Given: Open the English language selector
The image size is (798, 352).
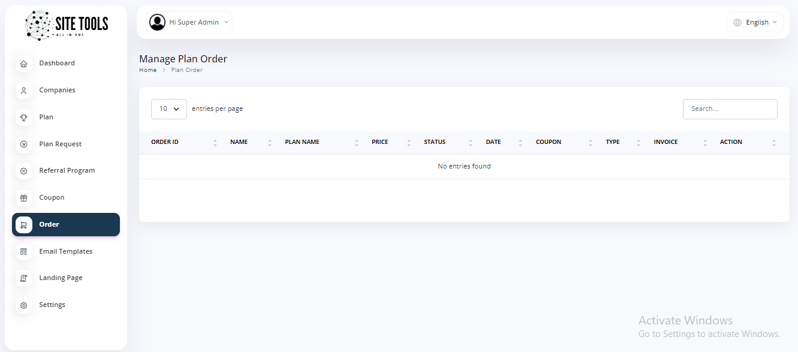Looking at the screenshot, I should [755, 22].
